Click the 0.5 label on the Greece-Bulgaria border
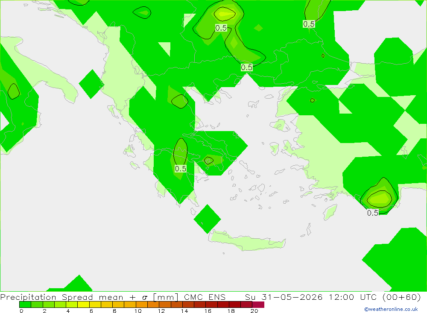The image size is (427, 313). (247, 67)
